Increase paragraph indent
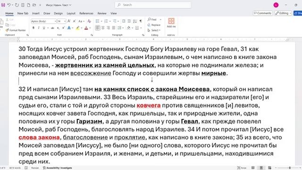Viewport: 302px width, 170px height. click(129, 21)
